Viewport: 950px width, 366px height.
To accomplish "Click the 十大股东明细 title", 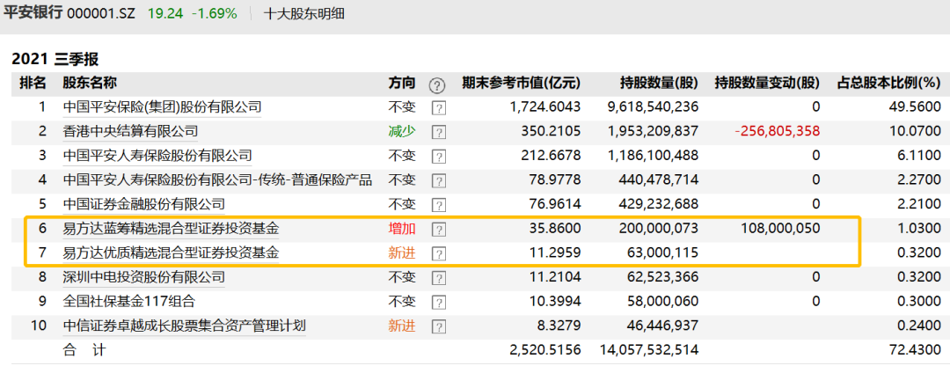I will click(x=304, y=13).
